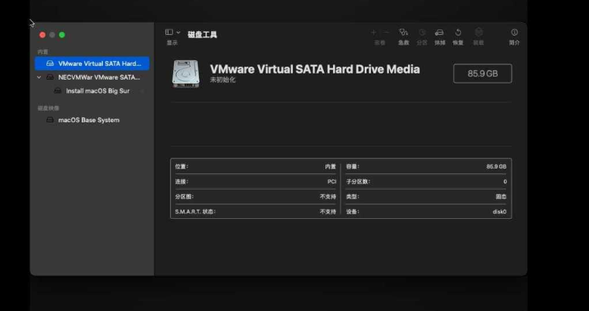Click the Mount (装载) toolbar icon
Image resolution: width=589 pixels, height=311 pixels.
tap(478, 32)
